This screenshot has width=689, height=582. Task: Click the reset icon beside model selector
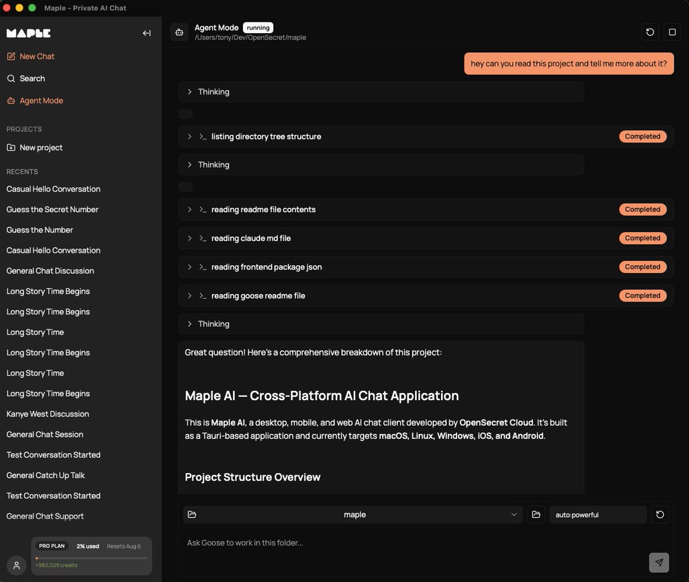(x=660, y=514)
